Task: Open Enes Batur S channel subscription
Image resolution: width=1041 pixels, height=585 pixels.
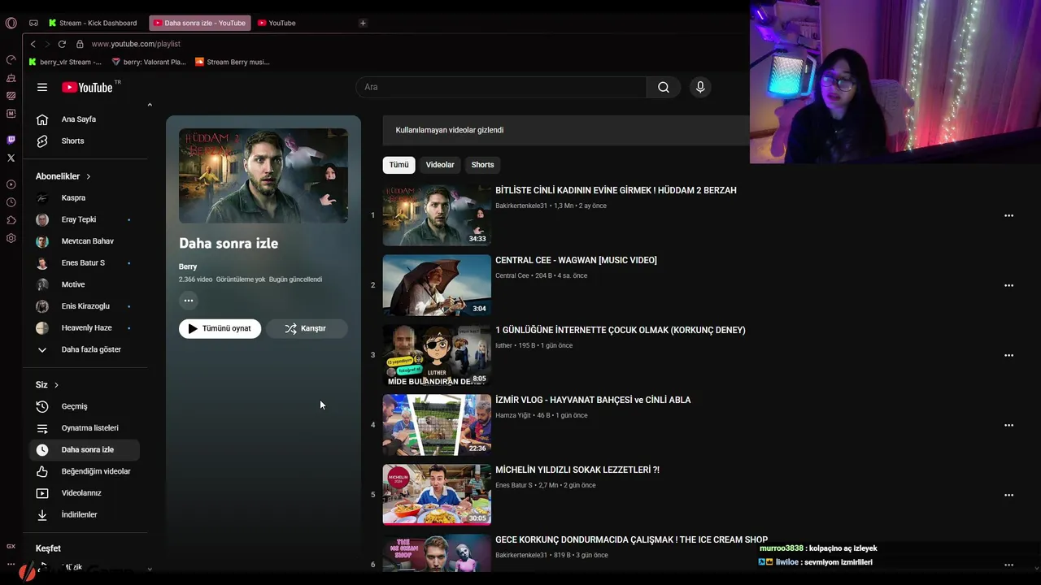Action: tap(85, 262)
